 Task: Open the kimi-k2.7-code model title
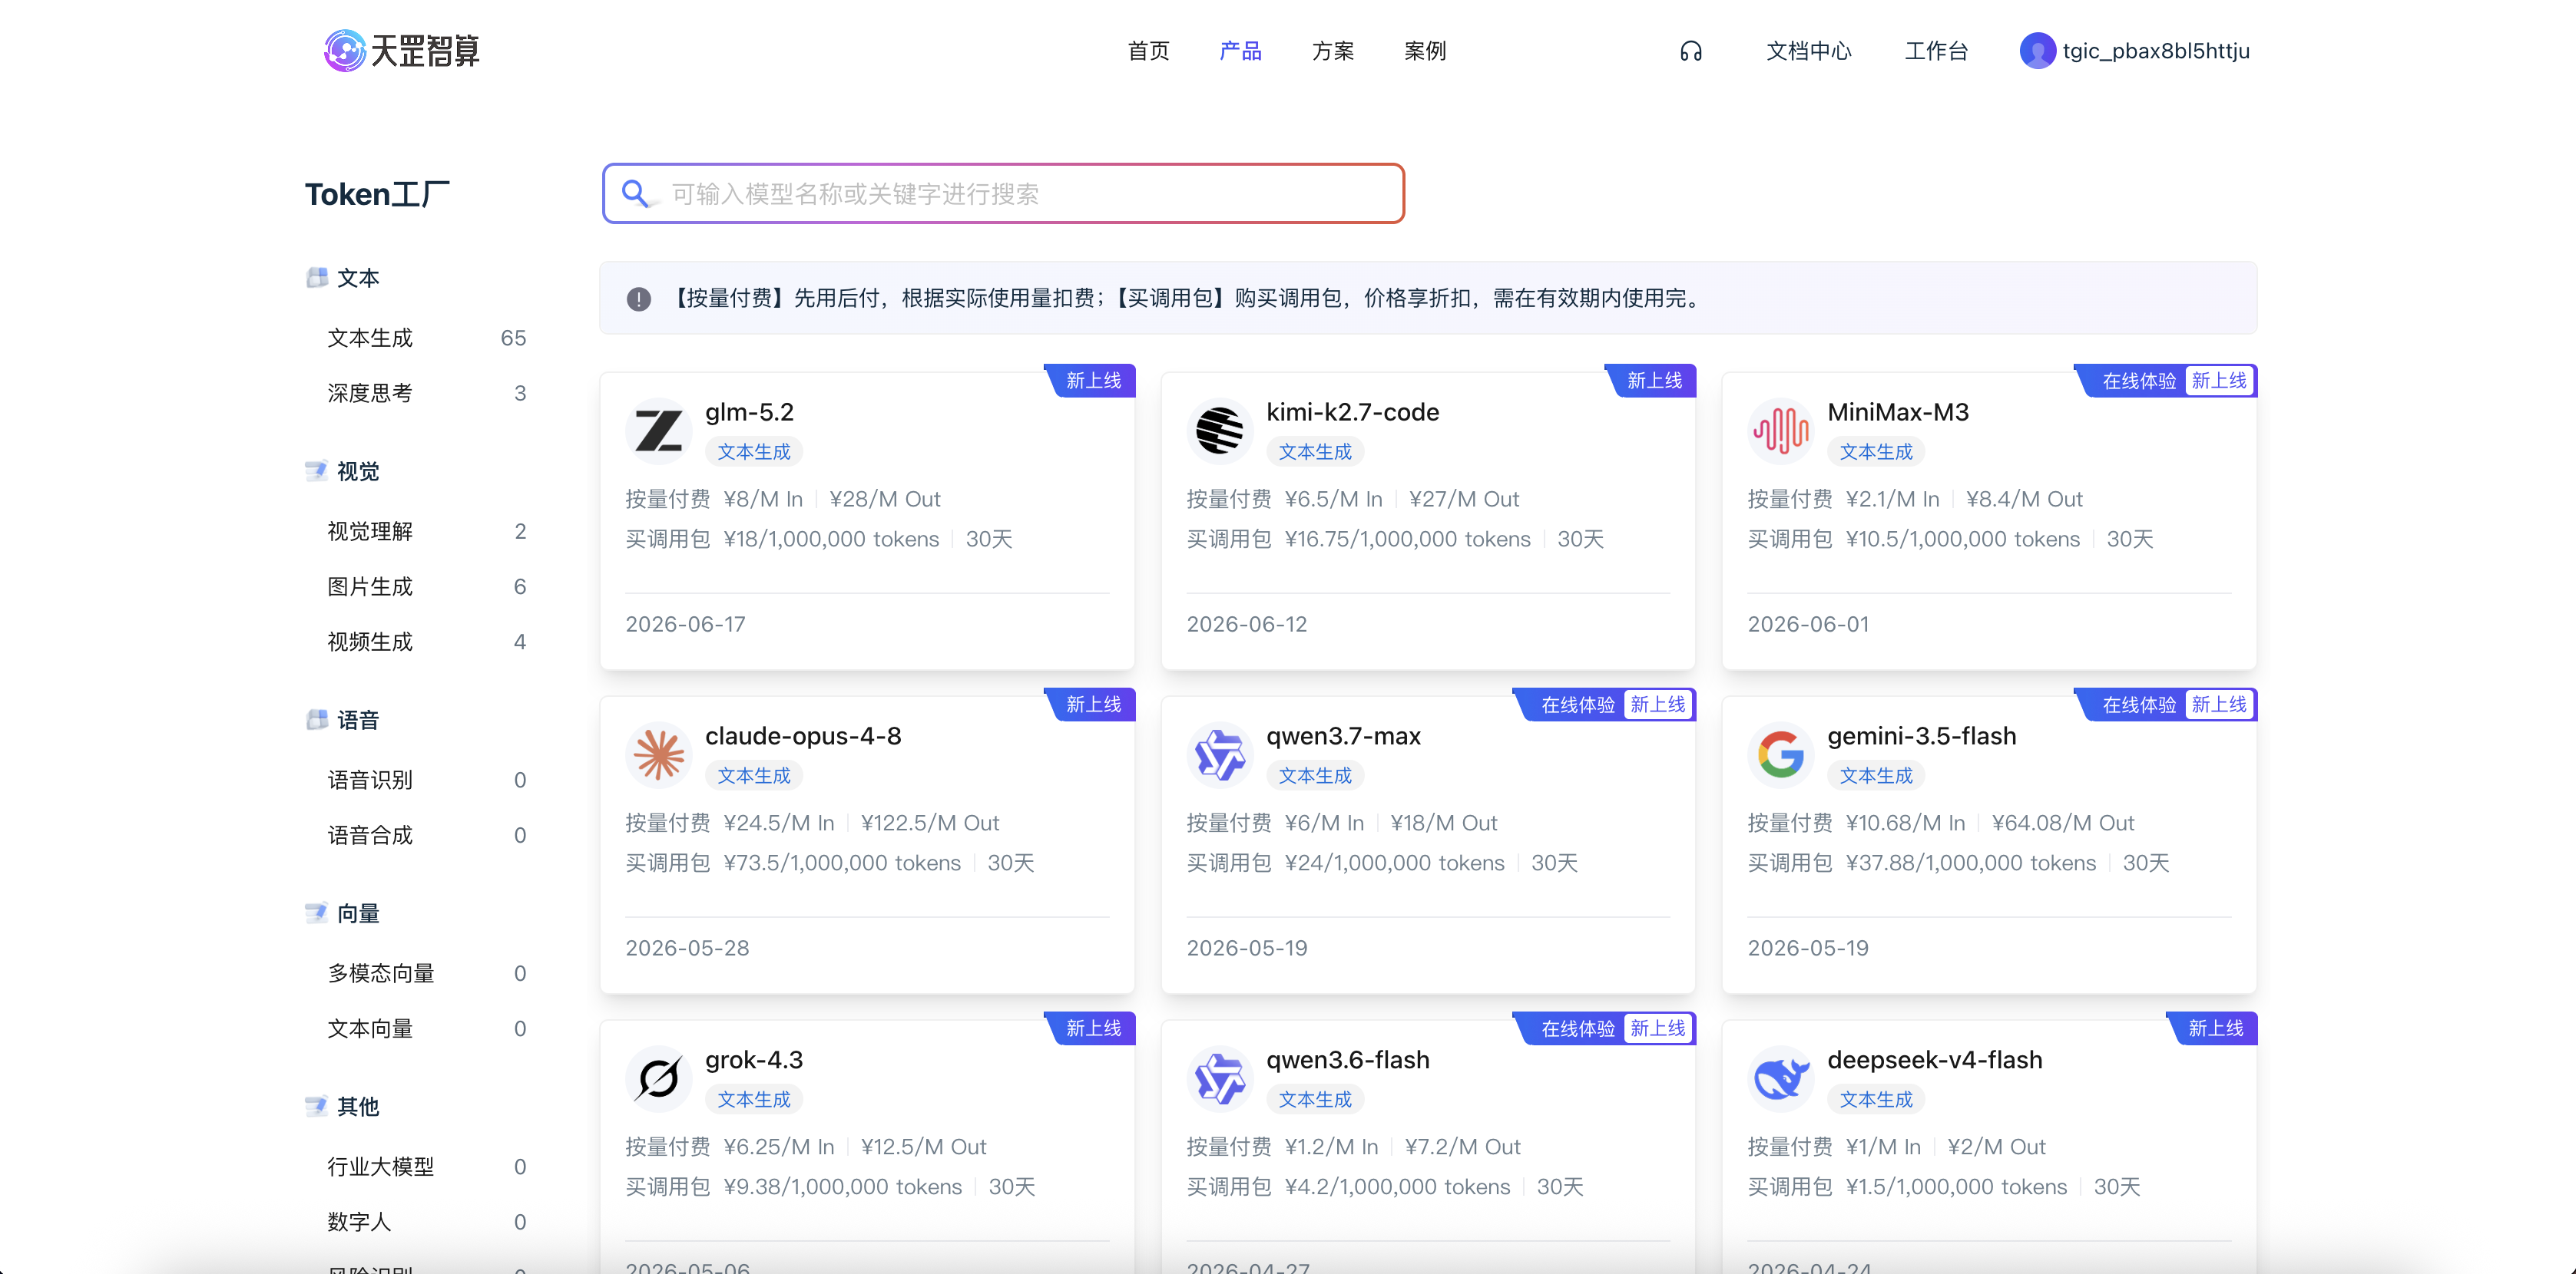point(1352,411)
